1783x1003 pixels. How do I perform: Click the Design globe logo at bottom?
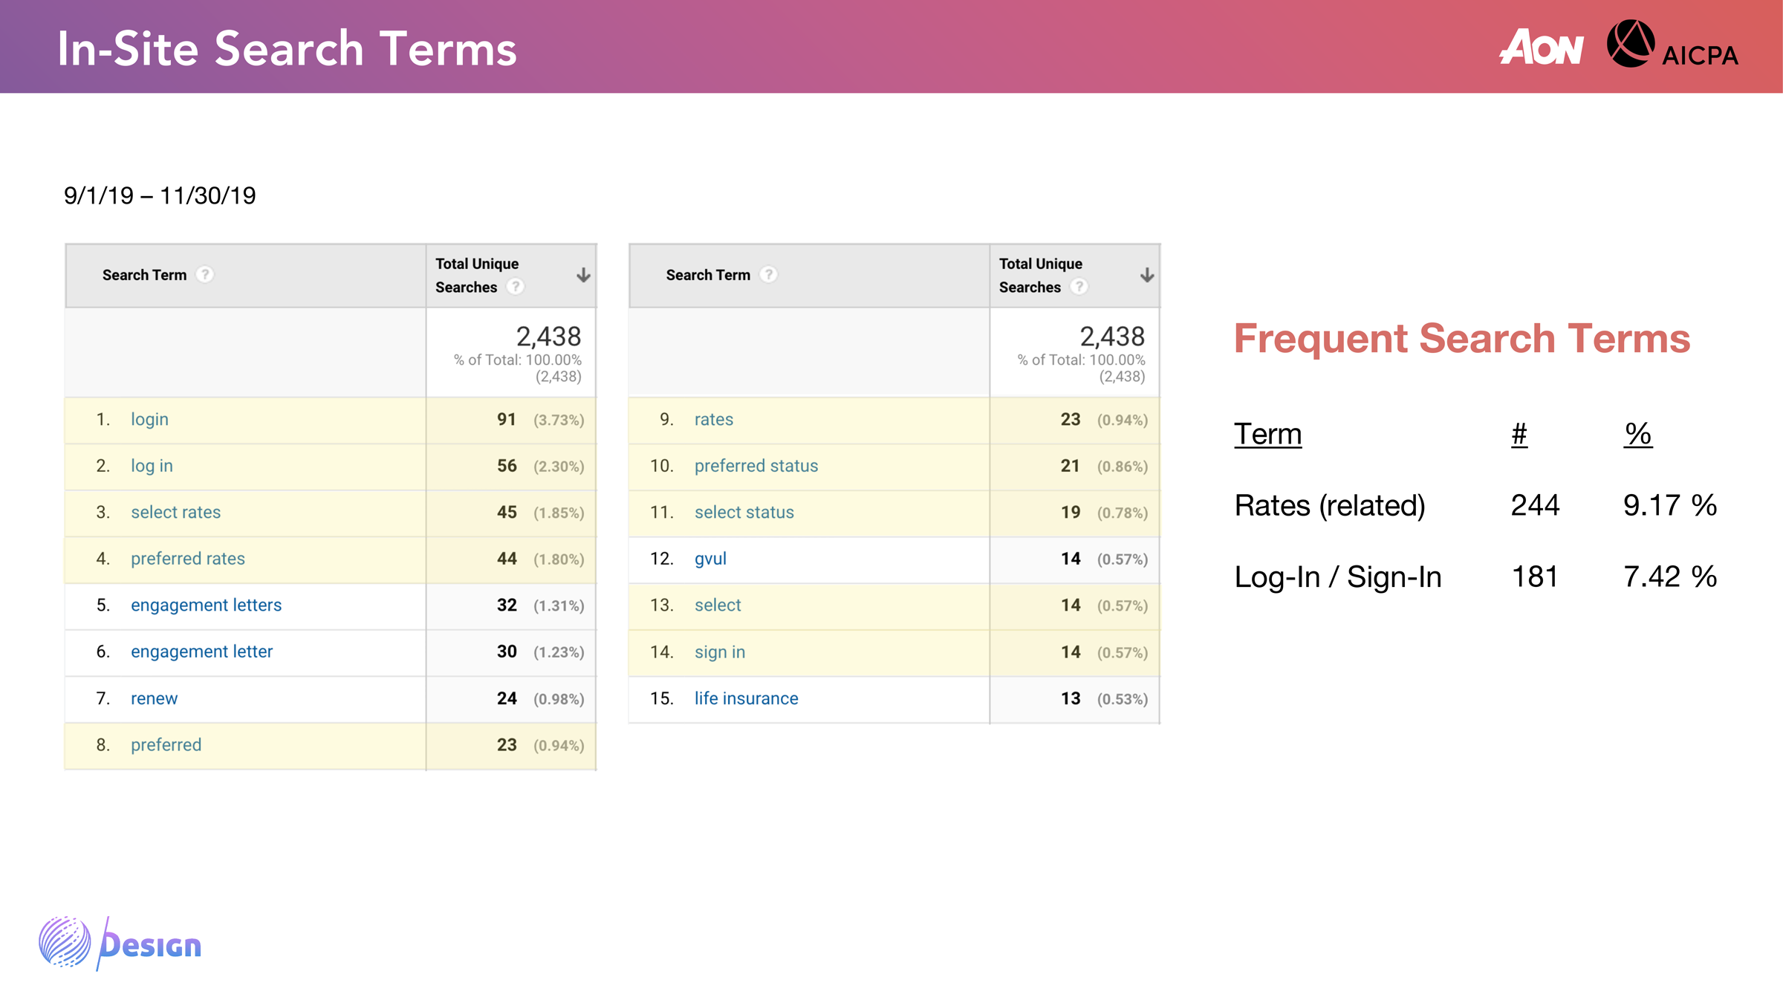pyautogui.click(x=65, y=942)
